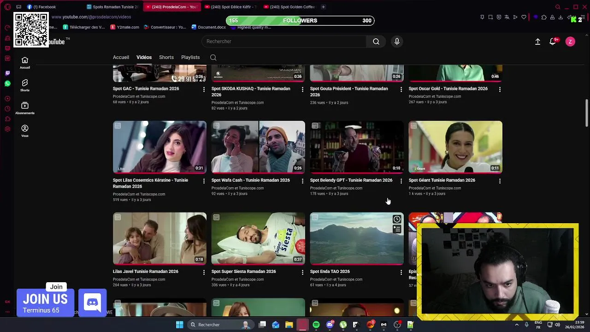Open options for Spot Oscar Gold video

point(500,89)
